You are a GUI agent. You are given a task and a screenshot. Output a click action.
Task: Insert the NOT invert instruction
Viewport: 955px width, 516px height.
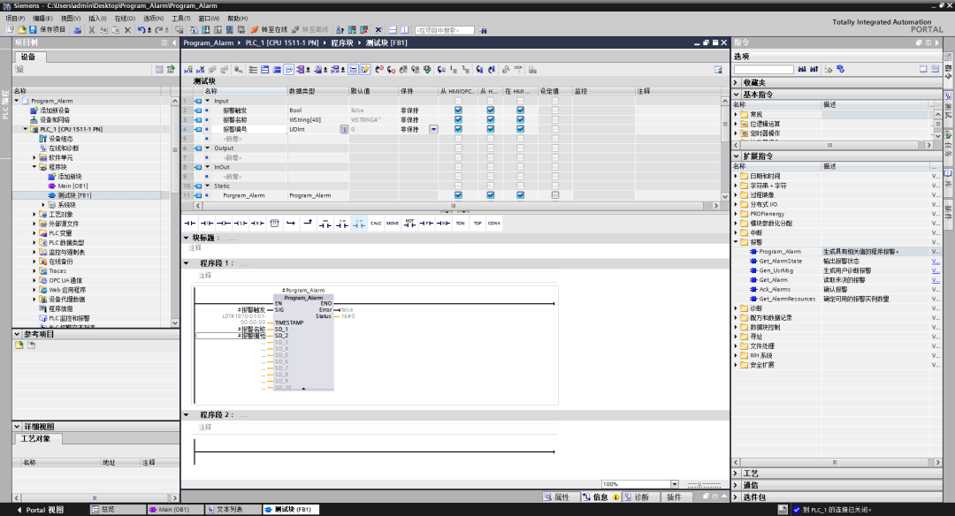pos(410,224)
